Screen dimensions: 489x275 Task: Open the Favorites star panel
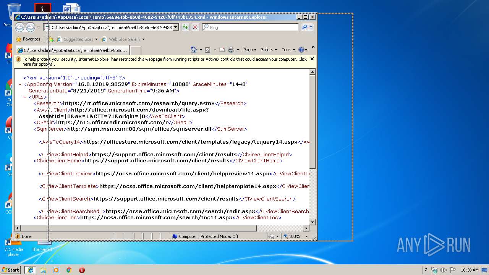click(28, 39)
